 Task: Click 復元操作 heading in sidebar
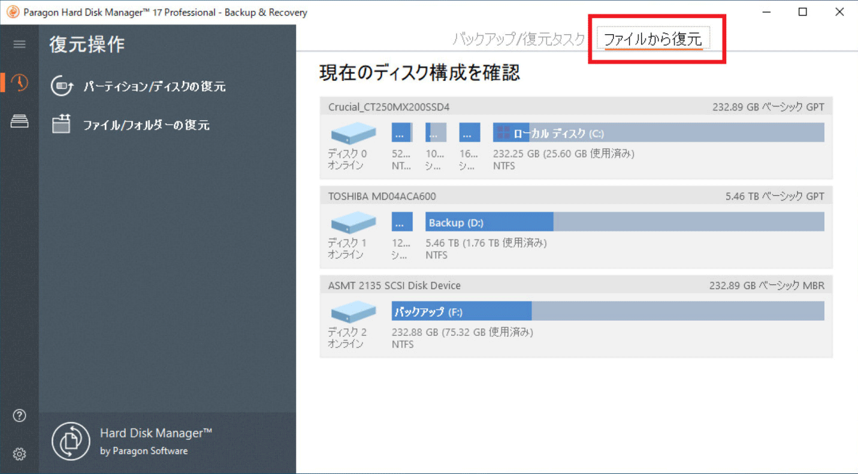(x=87, y=44)
